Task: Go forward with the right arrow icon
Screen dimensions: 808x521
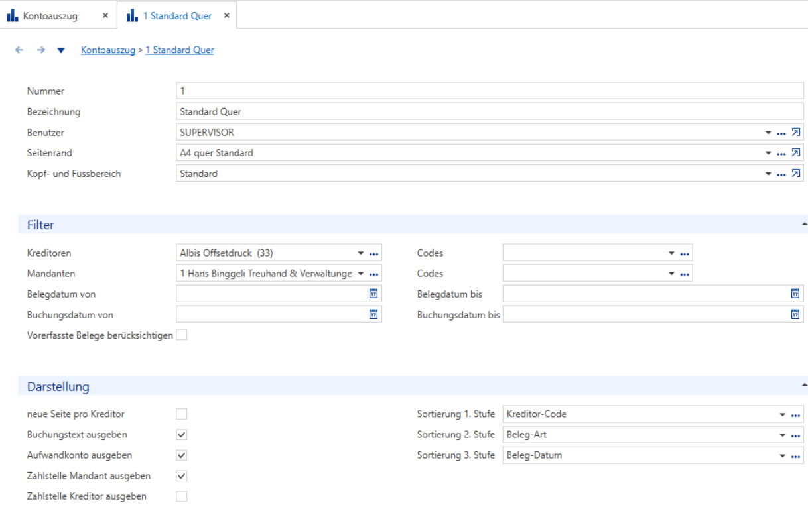Action: tap(40, 50)
